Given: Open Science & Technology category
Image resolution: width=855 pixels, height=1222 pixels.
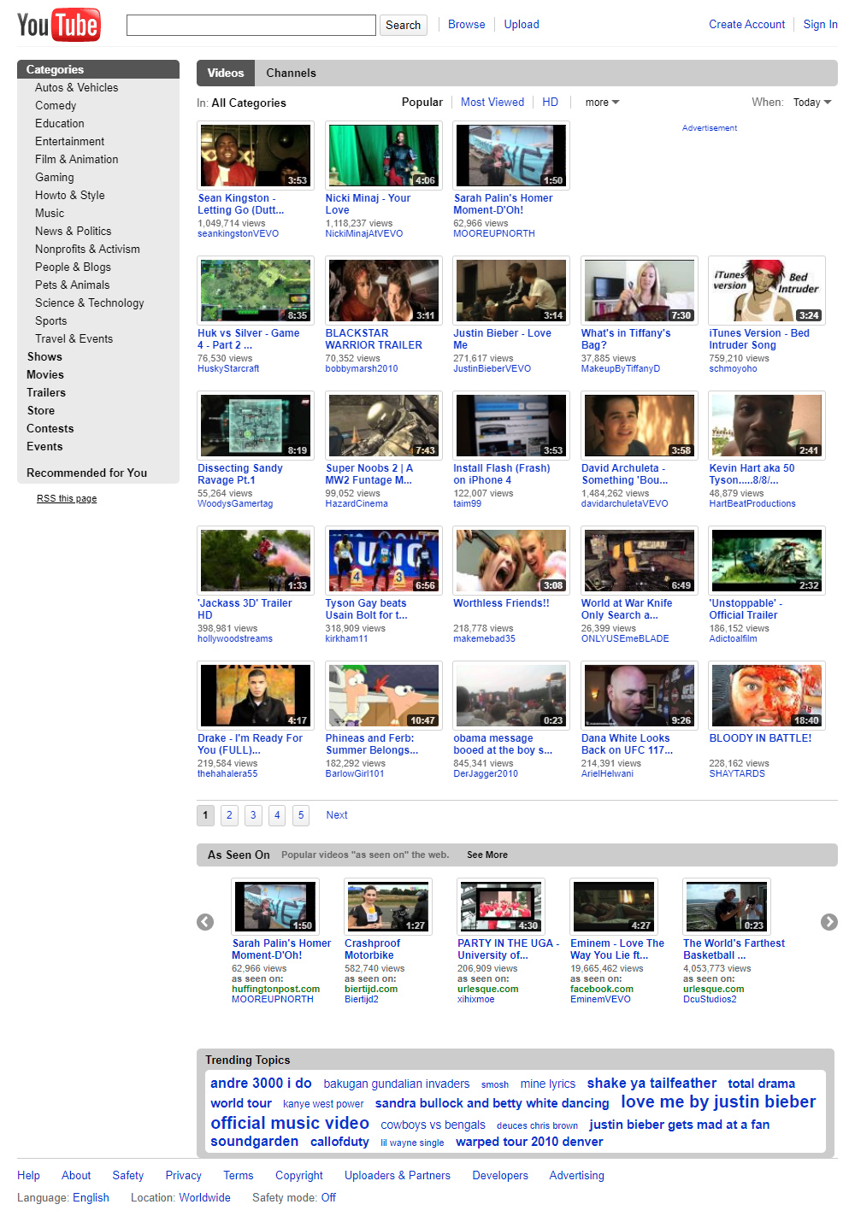Looking at the screenshot, I should [89, 303].
